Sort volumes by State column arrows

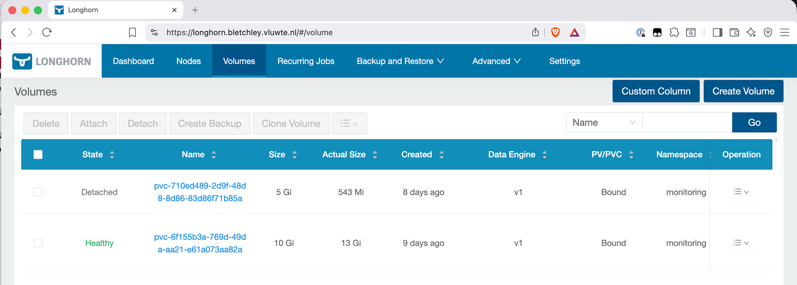(x=112, y=155)
